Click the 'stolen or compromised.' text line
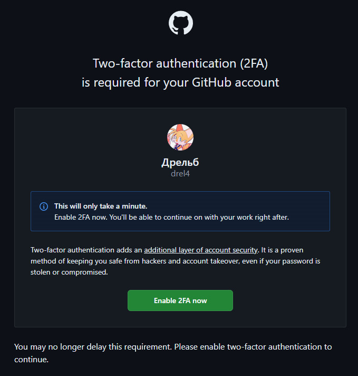 [x=69, y=272]
